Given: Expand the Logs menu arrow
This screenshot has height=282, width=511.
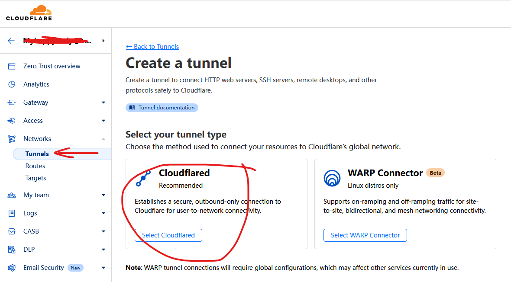Looking at the screenshot, I should pos(103,213).
